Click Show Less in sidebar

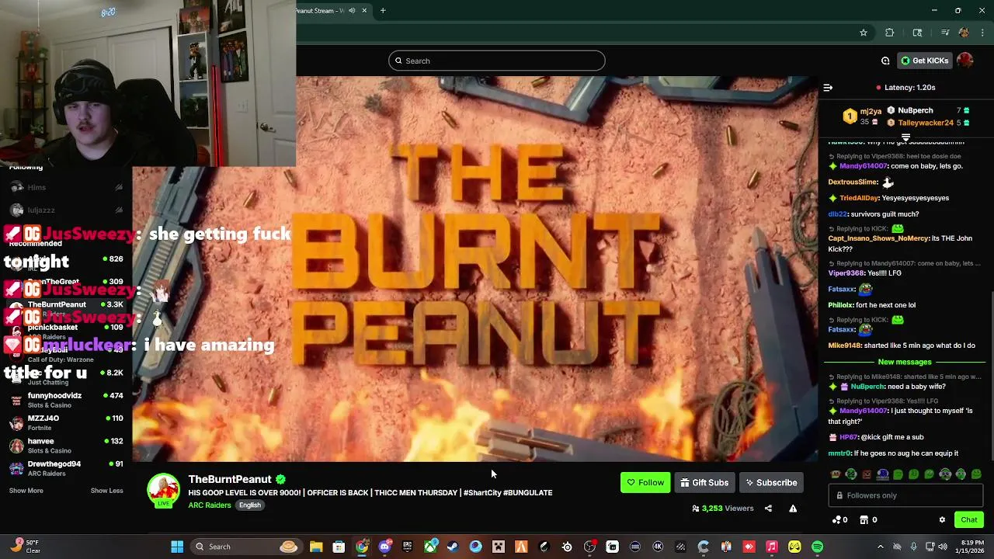tap(107, 491)
